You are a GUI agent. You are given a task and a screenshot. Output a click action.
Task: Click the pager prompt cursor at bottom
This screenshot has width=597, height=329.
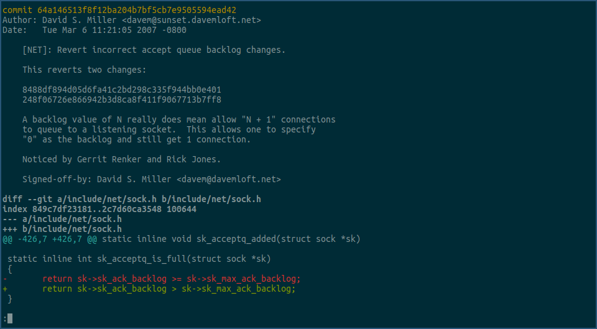click(9, 318)
